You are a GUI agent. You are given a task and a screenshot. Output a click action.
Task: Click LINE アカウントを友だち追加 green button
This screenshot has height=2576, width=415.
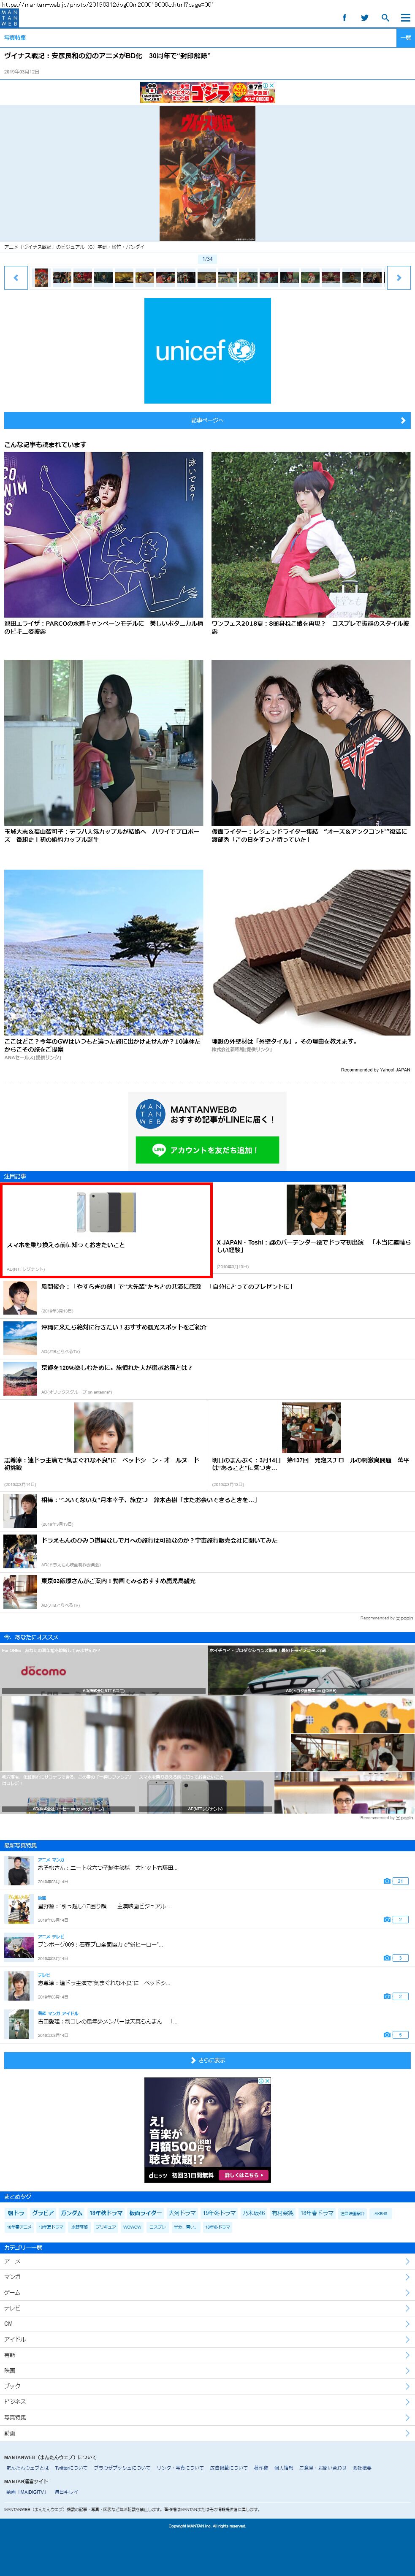207,1150
